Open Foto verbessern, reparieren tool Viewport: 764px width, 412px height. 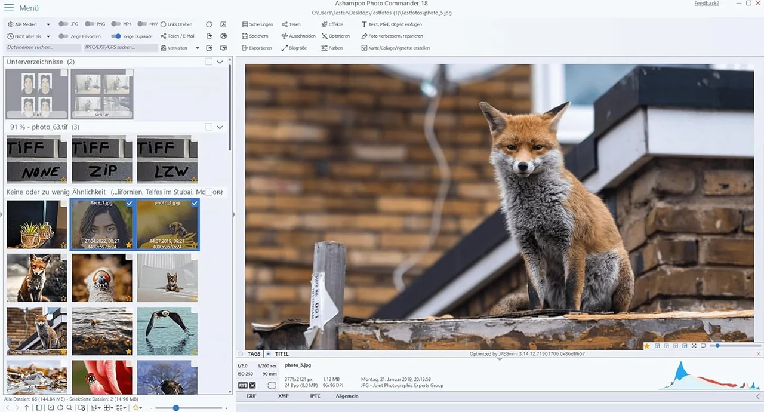coord(392,36)
